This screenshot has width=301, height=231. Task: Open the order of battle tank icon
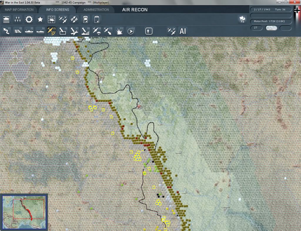click(x=6, y=19)
